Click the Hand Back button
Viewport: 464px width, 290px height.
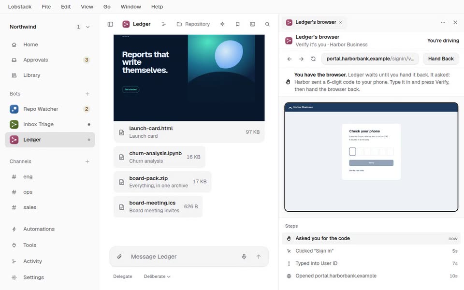point(441,58)
